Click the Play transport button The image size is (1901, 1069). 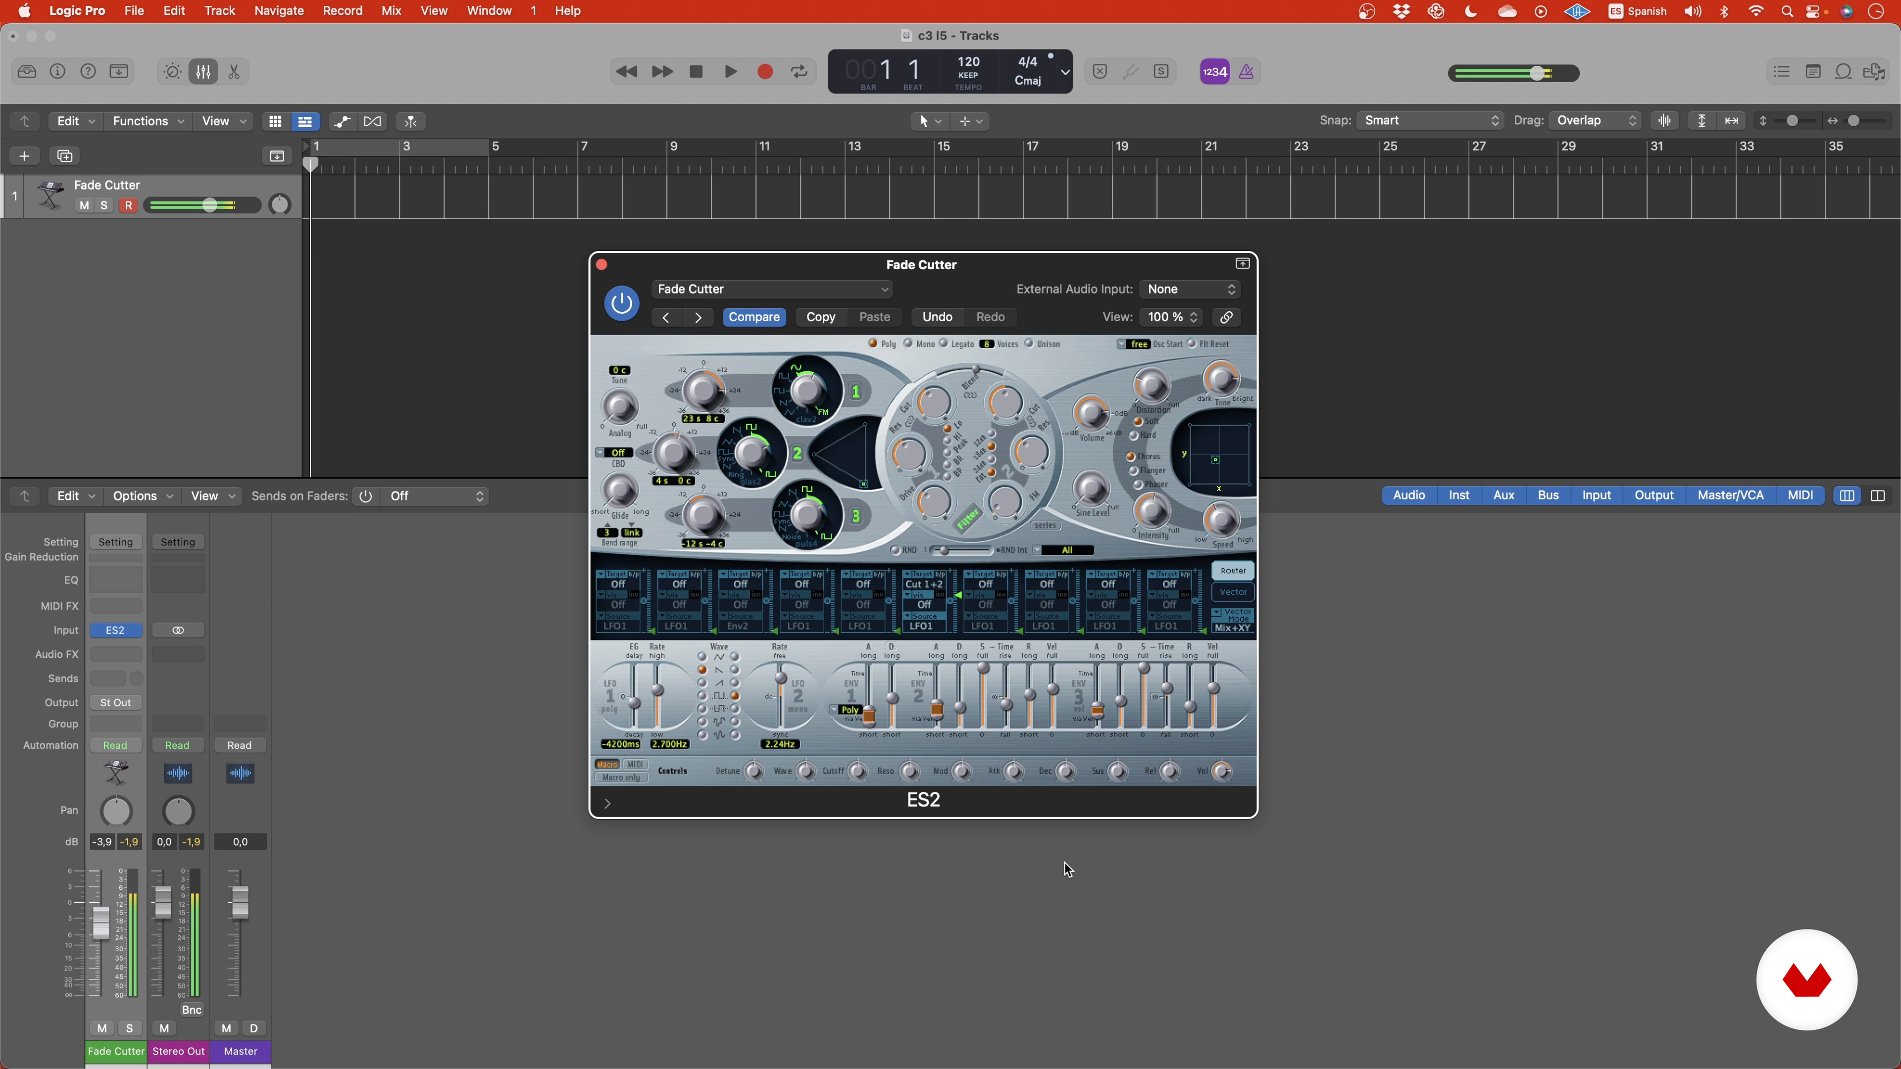pyautogui.click(x=731, y=72)
